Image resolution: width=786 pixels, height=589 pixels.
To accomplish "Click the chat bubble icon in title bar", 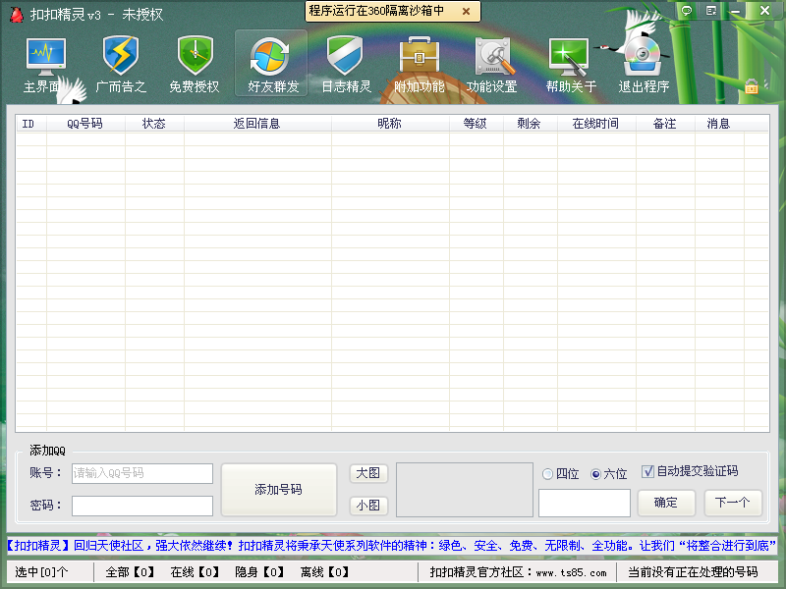I will 687,11.
